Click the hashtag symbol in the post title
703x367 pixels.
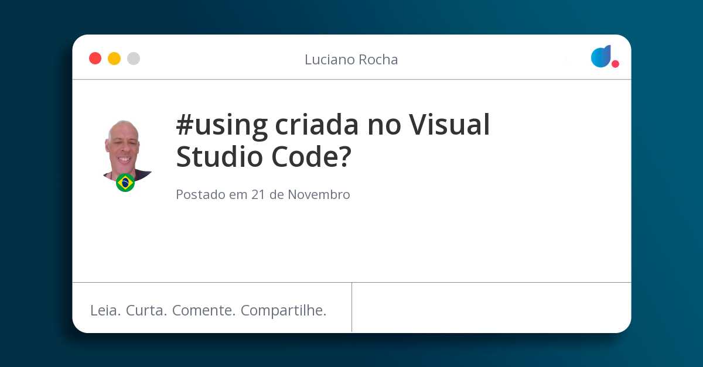coord(186,124)
